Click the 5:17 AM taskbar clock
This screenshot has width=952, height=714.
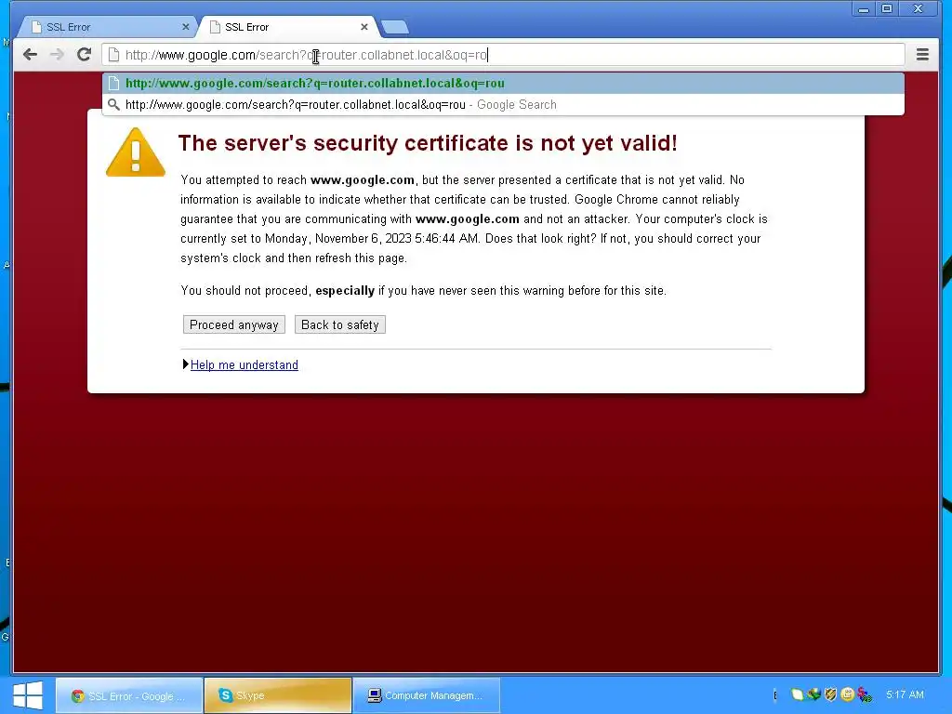pos(905,694)
